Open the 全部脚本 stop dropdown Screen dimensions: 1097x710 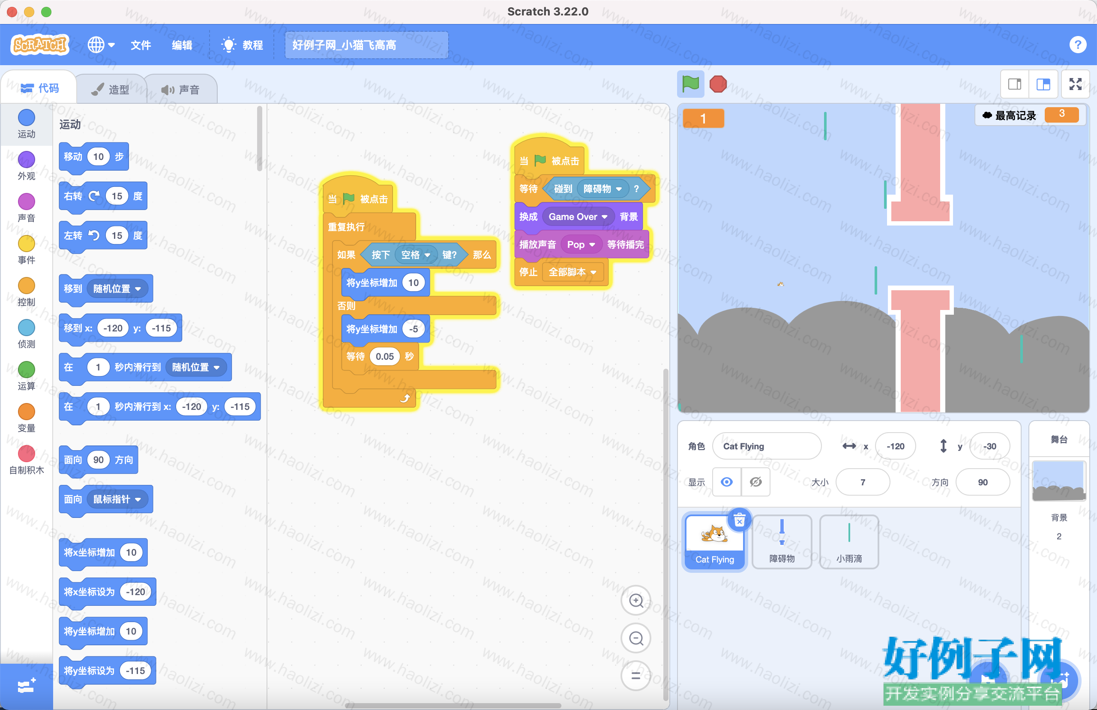(572, 272)
